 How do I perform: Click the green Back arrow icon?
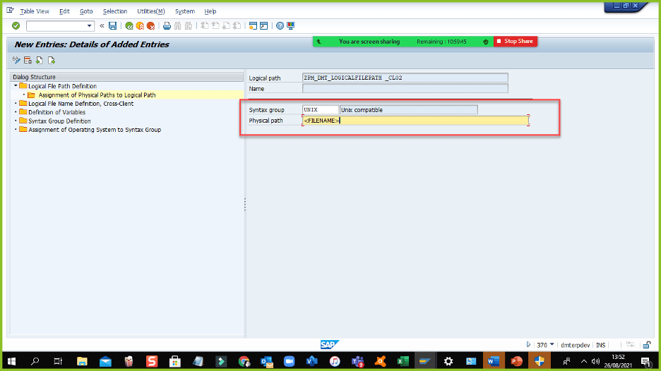(129, 26)
